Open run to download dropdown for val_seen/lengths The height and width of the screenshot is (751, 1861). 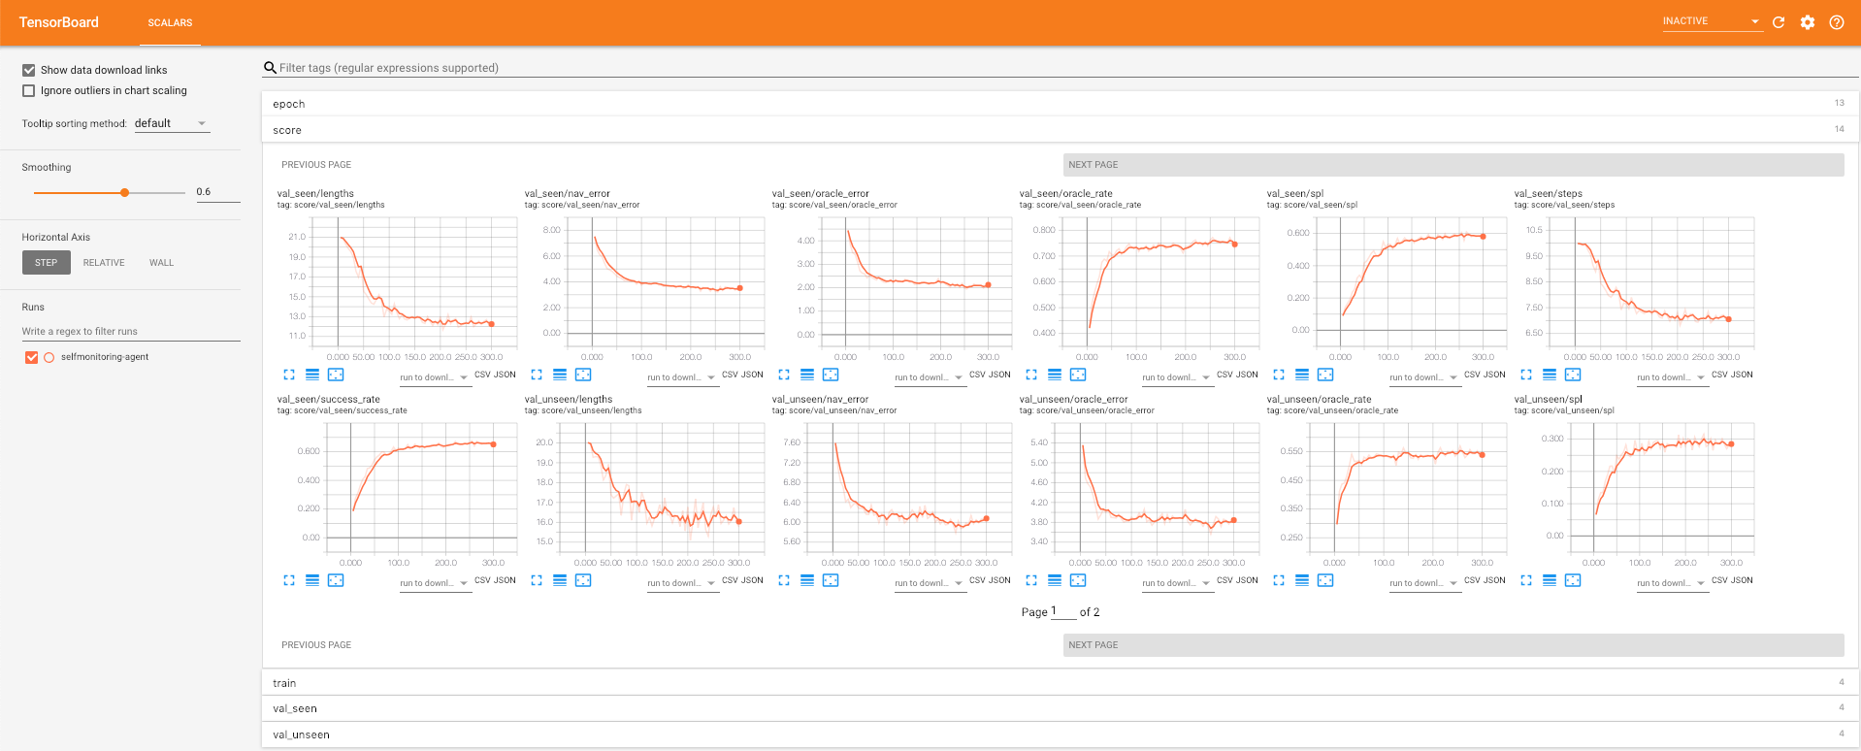point(435,377)
